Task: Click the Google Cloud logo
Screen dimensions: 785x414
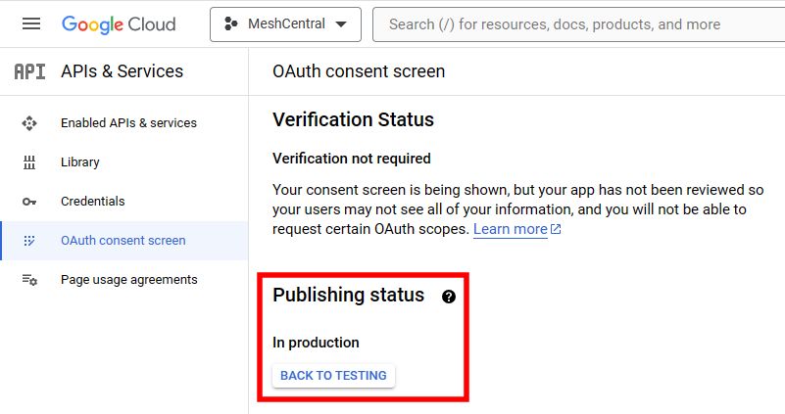Action: tap(119, 24)
